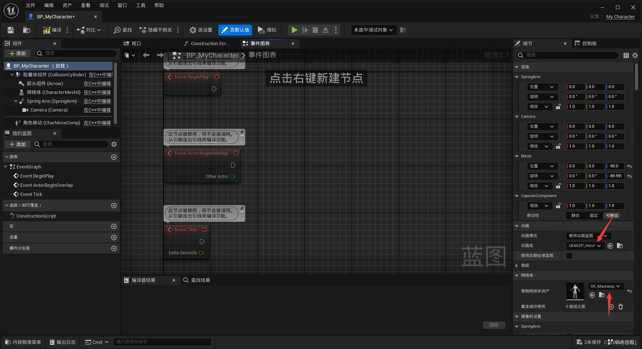
Task: Click the frame skip button
Action: pyautogui.click(x=305, y=30)
